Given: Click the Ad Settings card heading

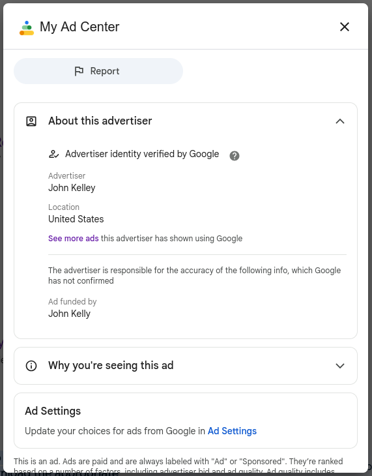Looking at the screenshot, I should (x=53, y=411).
